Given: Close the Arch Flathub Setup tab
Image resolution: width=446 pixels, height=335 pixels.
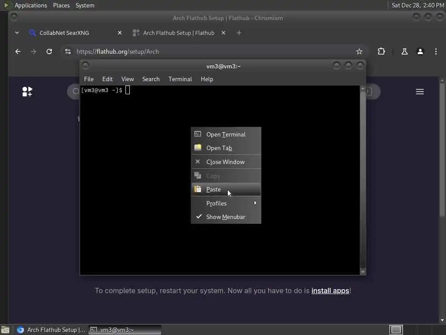Looking at the screenshot, I should [x=223, y=33].
